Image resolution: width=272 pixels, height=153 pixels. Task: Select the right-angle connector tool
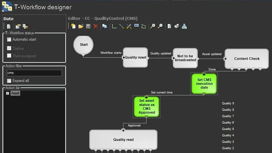click(x=114, y=26)
